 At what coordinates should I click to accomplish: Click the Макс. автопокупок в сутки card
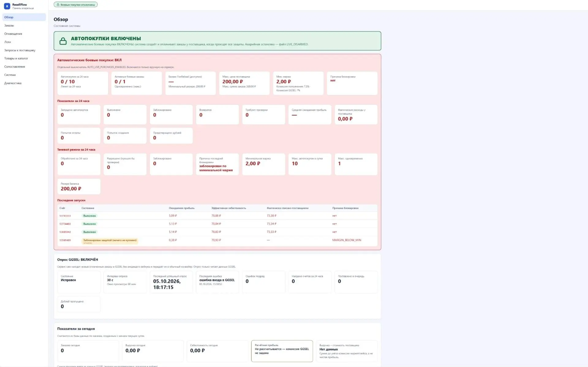point(310,164)
